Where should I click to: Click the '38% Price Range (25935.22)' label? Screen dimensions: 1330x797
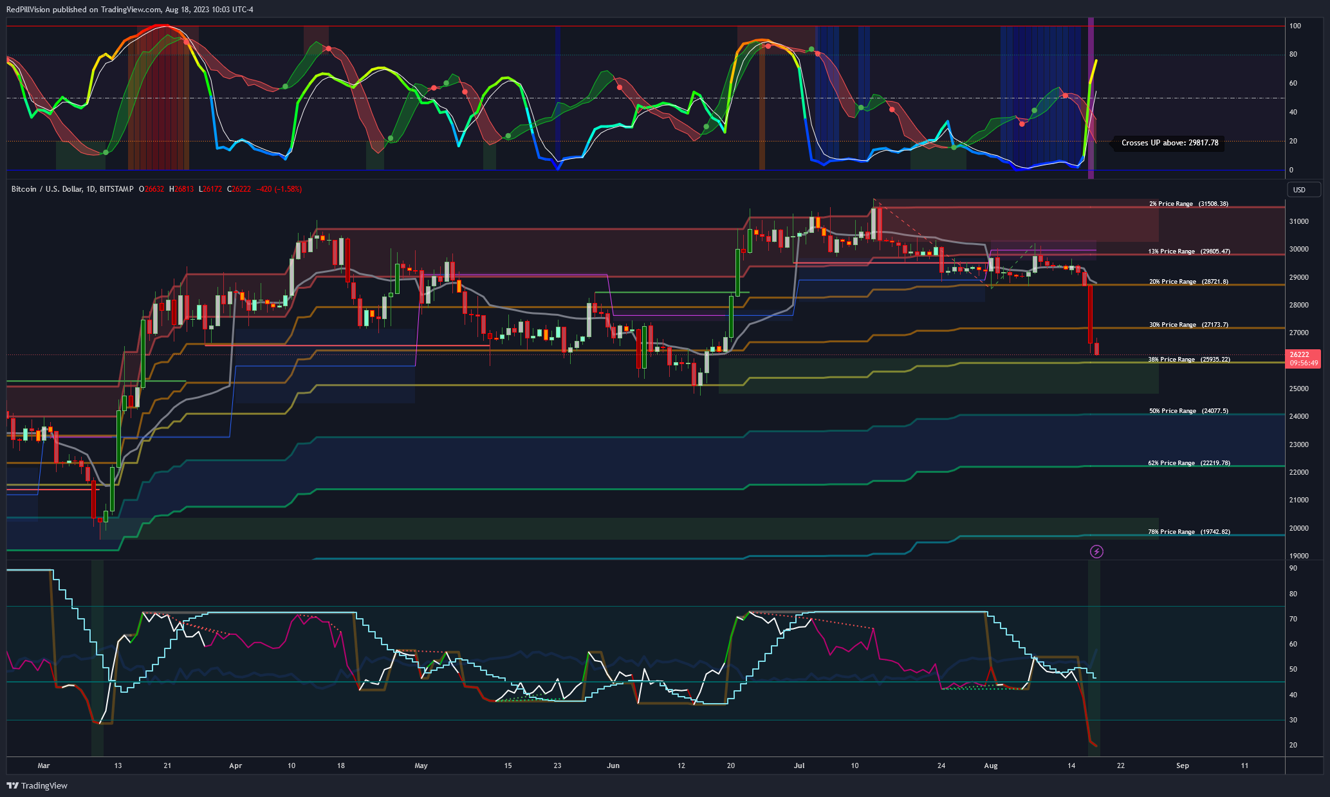[1189, 360]
